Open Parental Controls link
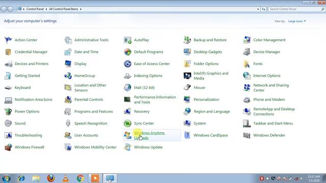Screen dimensions: 326x183 tap(89, 100)
